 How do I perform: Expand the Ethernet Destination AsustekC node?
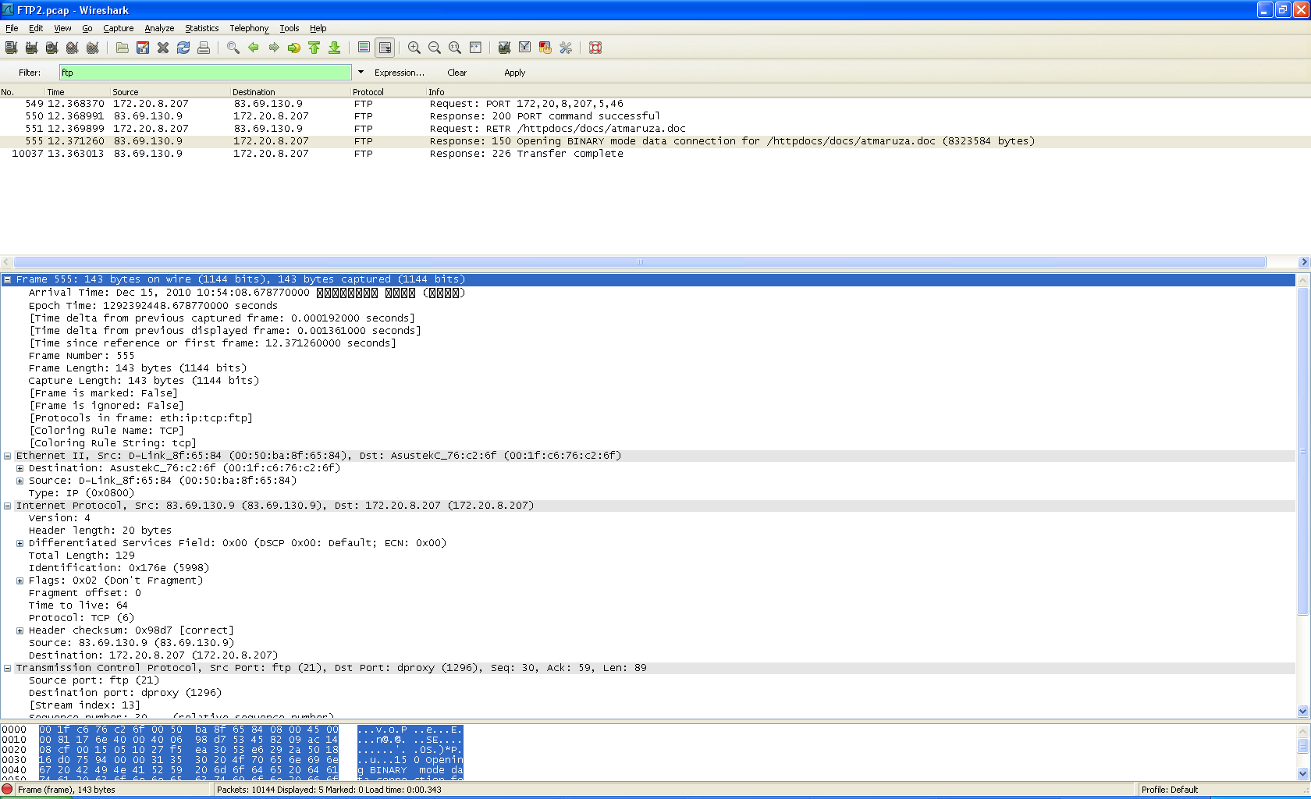pyautogui.click(x=20, y=468)
